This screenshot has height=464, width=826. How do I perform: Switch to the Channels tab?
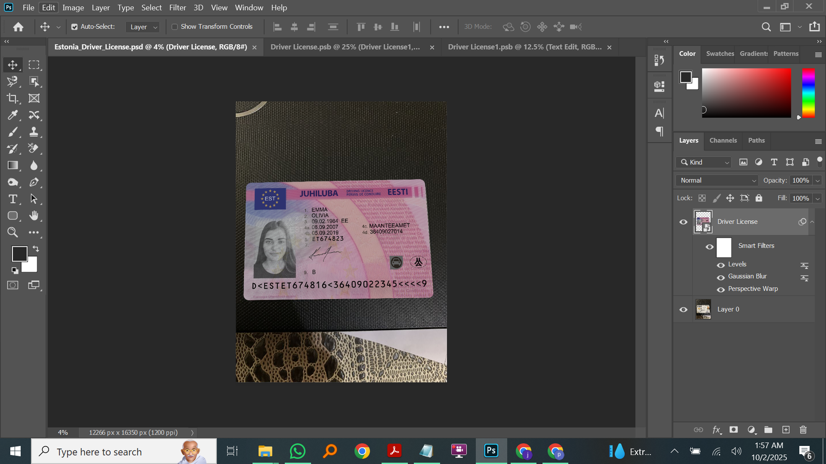(x=723, y=140)
